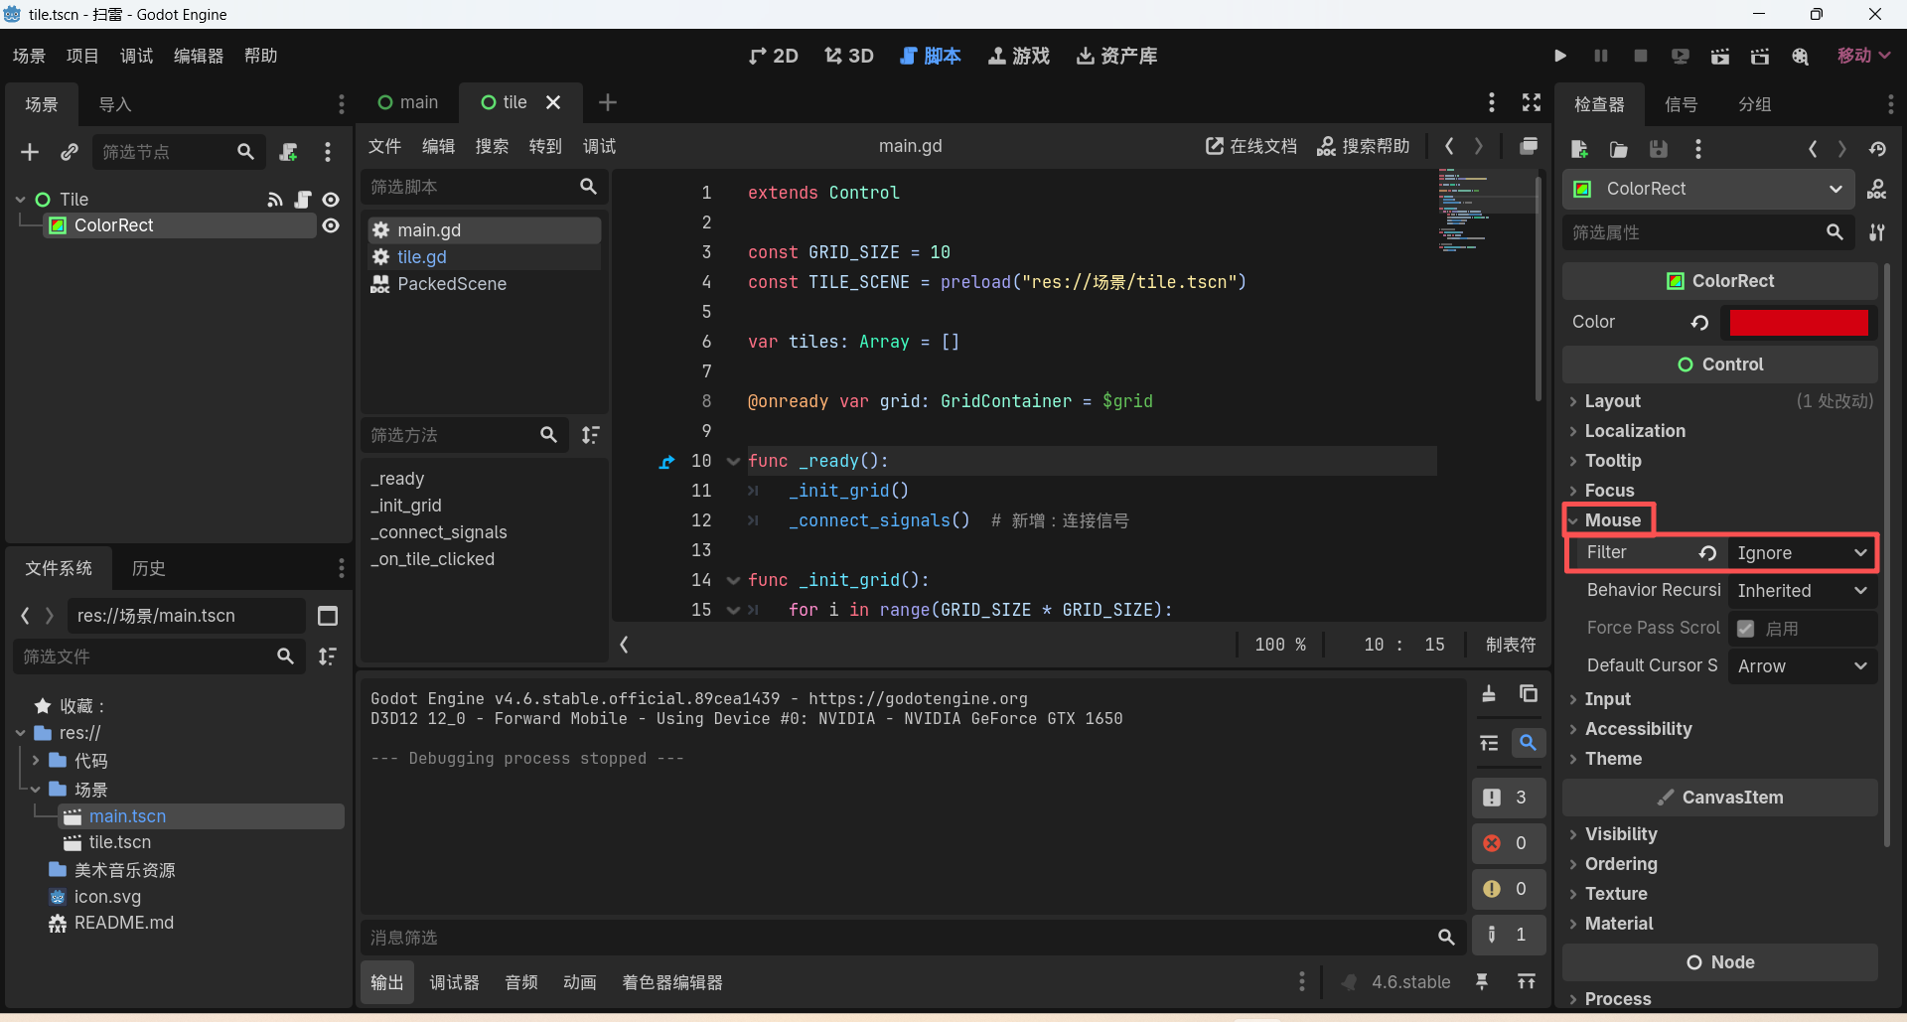
Task: Run the project with the play button
Action: tap(1560, 56)
